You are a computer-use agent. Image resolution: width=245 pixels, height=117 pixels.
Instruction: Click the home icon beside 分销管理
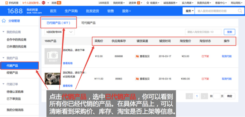(4, 21)
